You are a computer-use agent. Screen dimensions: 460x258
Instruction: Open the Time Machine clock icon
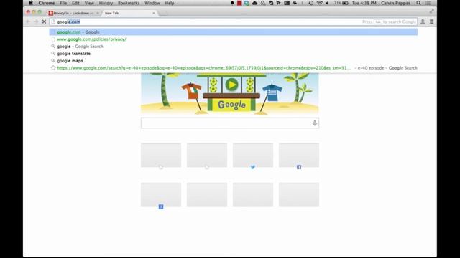tap(311, 3)
